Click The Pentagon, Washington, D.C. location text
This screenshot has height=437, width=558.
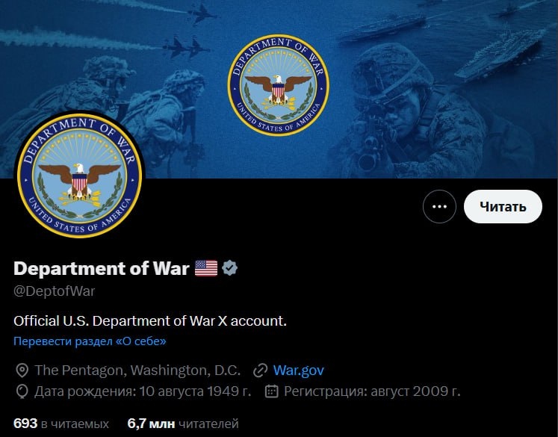point(137,370)
